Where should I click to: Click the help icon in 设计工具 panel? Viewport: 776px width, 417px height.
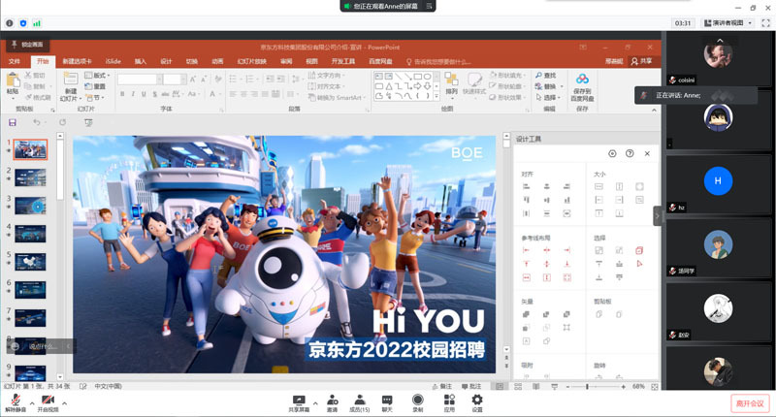pyautogui.click(x=630, y=154)
